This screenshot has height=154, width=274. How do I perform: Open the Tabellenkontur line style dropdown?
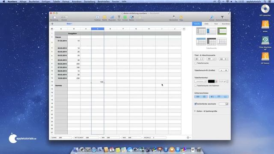click(x=201, y=81)
